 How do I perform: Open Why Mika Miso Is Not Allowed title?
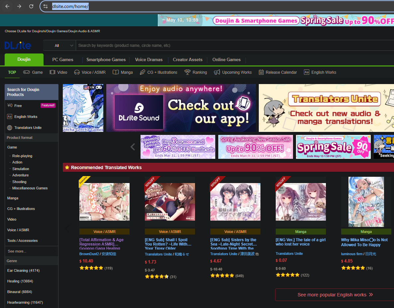[364, 243]
